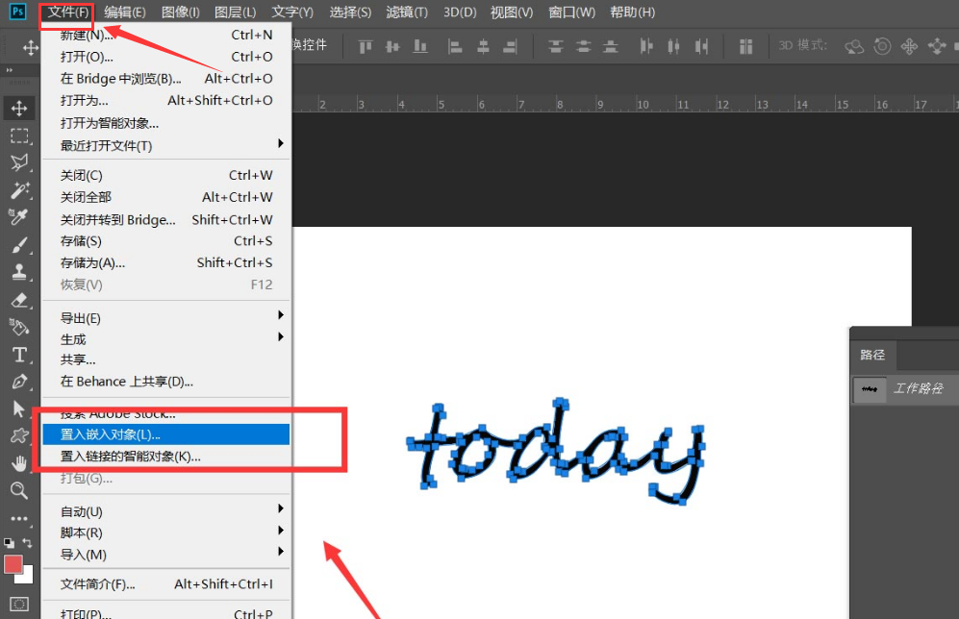
Task: Pick the white background color swatch
Action: tap(26, 576)
